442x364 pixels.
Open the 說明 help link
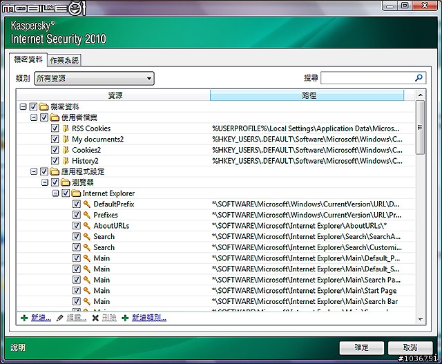coord(18,347)
